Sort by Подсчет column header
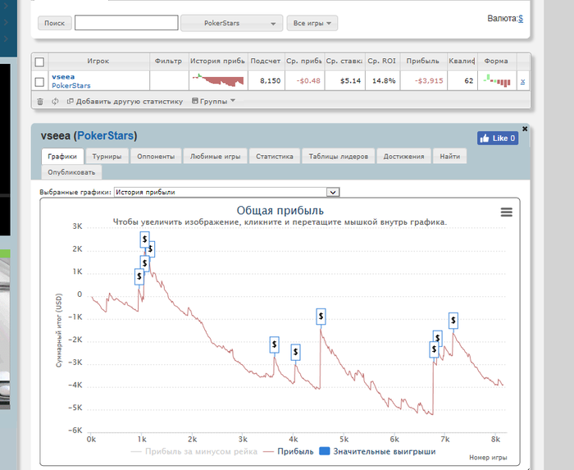The height and width of the screenshot is (470, 574). (266, 62)
